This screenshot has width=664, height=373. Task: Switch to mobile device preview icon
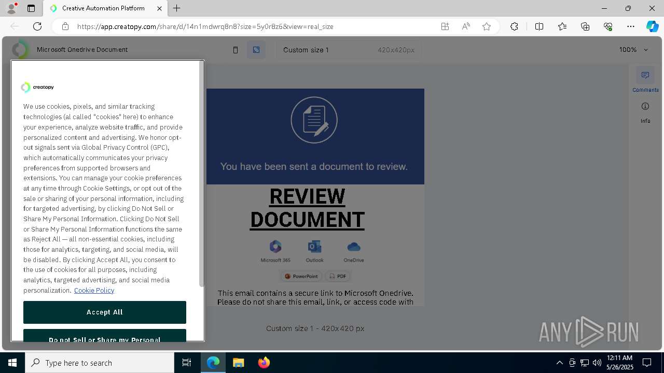[236, 50]
